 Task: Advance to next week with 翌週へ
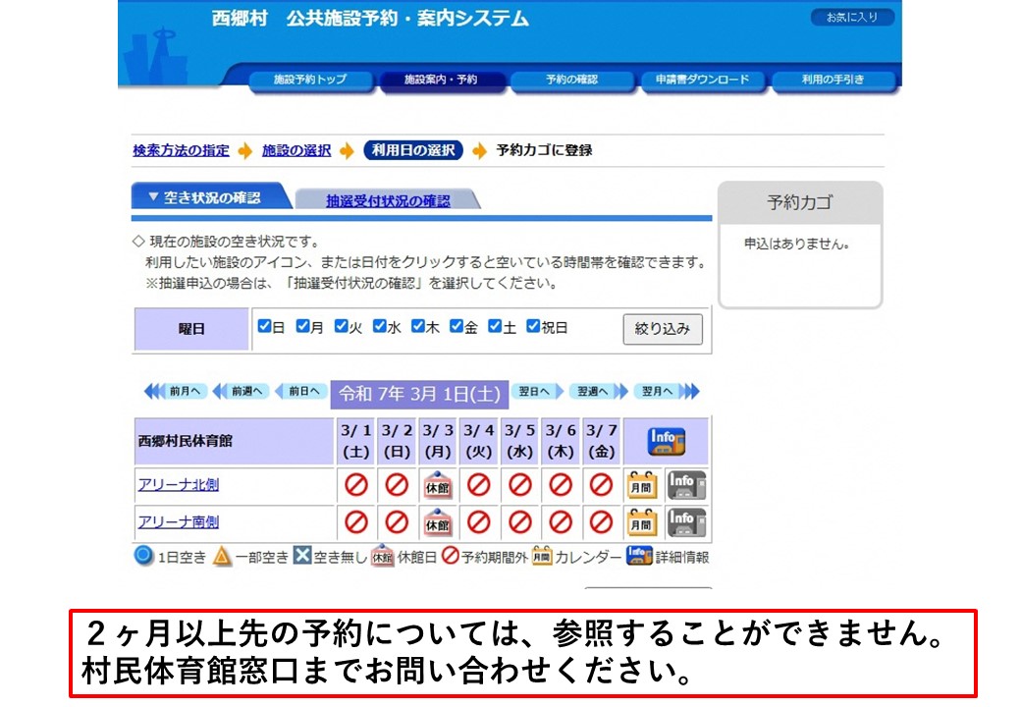pos(599,391)
